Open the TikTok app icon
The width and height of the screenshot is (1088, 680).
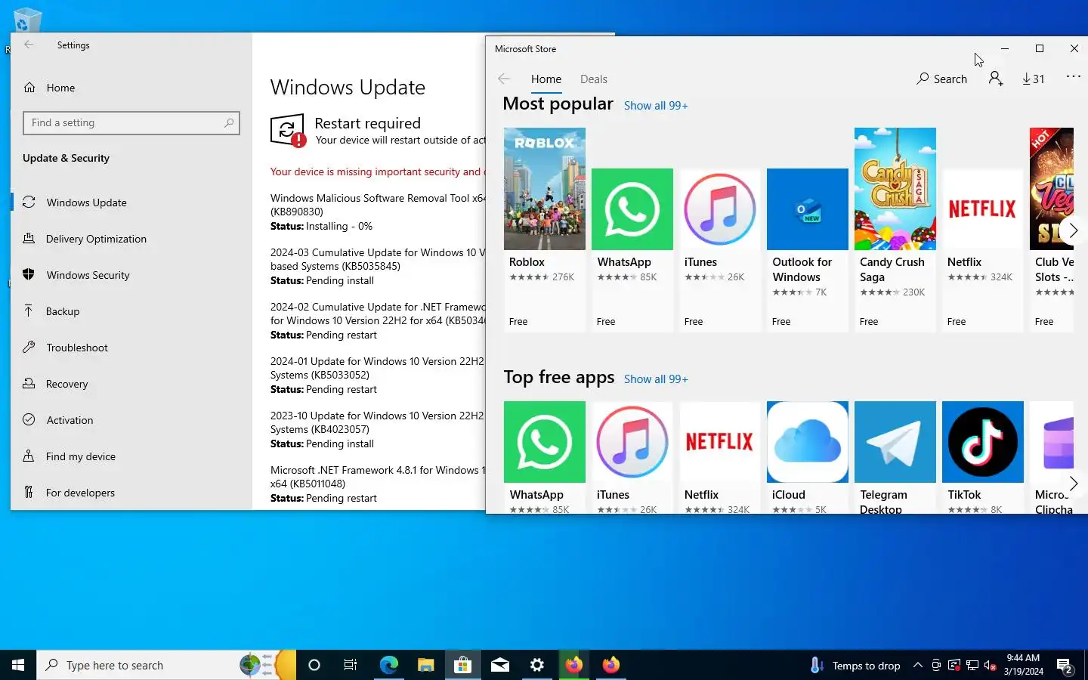point(982,441)
